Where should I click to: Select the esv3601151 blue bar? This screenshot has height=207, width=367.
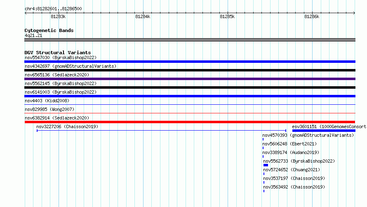click(324, 131)
